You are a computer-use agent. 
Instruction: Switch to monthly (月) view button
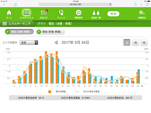tap(136, 42)
